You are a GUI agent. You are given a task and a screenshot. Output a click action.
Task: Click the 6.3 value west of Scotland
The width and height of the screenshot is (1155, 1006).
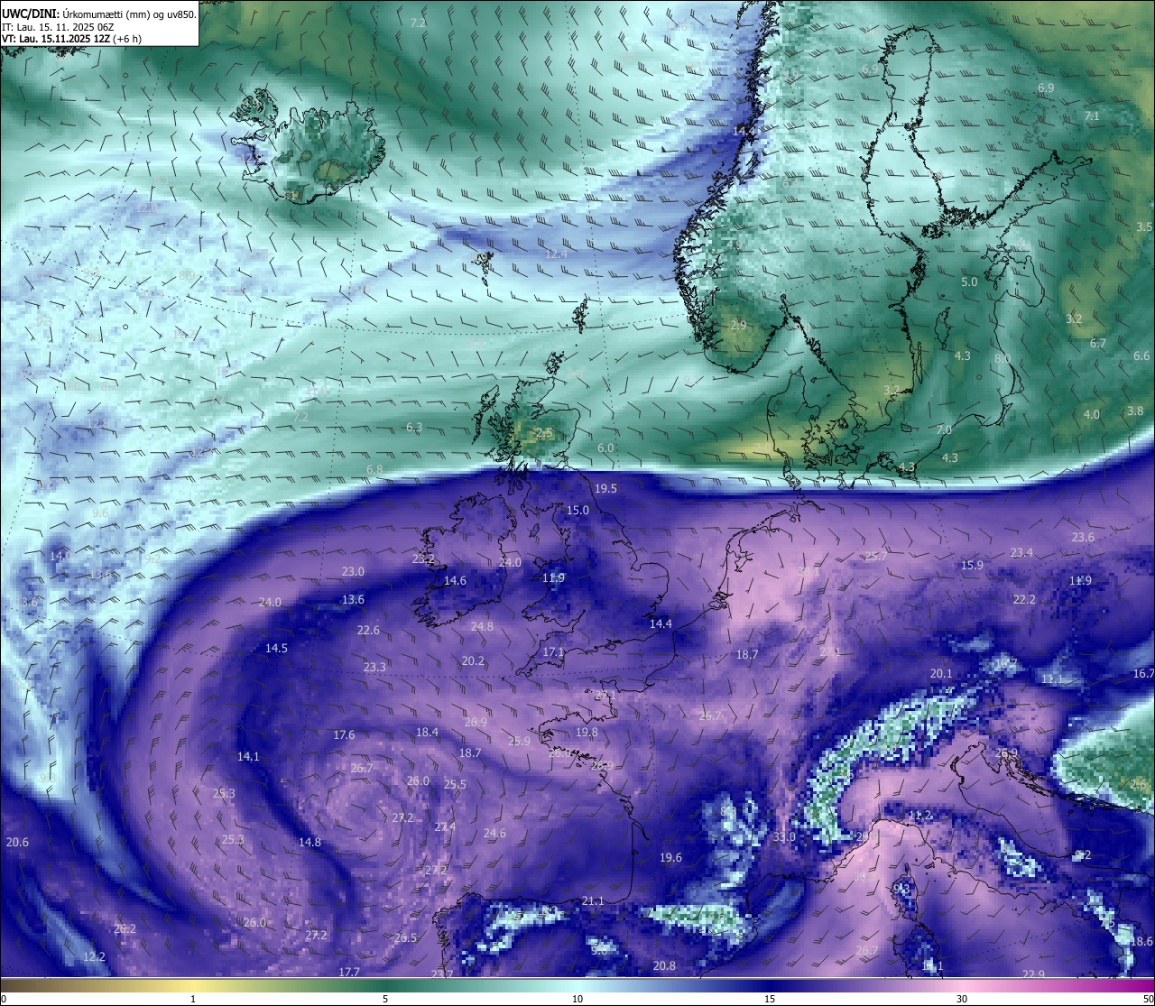[414, 427]
